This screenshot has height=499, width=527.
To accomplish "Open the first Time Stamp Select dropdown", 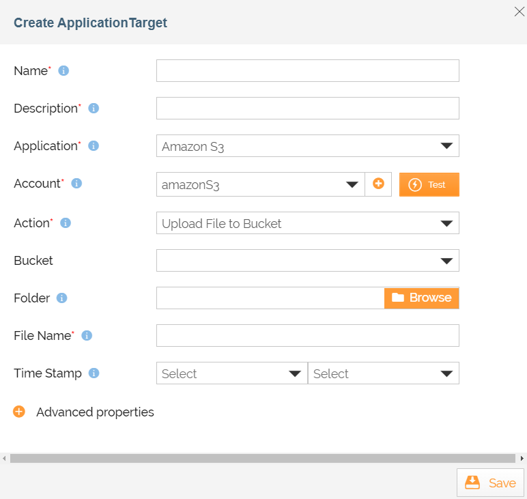I will (x=231, y=373).
